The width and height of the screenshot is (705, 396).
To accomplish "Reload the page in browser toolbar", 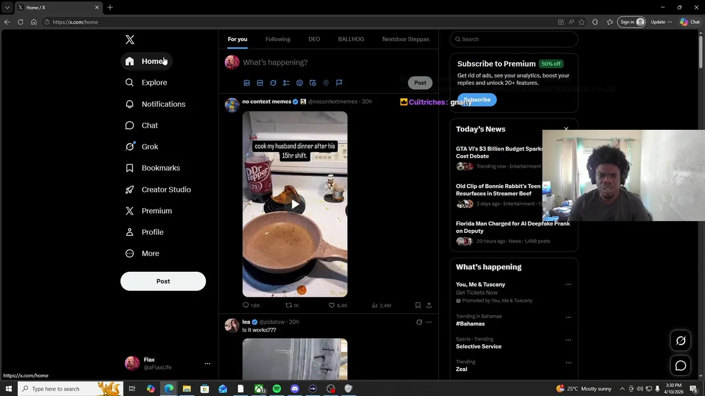I will pos(20,22).
